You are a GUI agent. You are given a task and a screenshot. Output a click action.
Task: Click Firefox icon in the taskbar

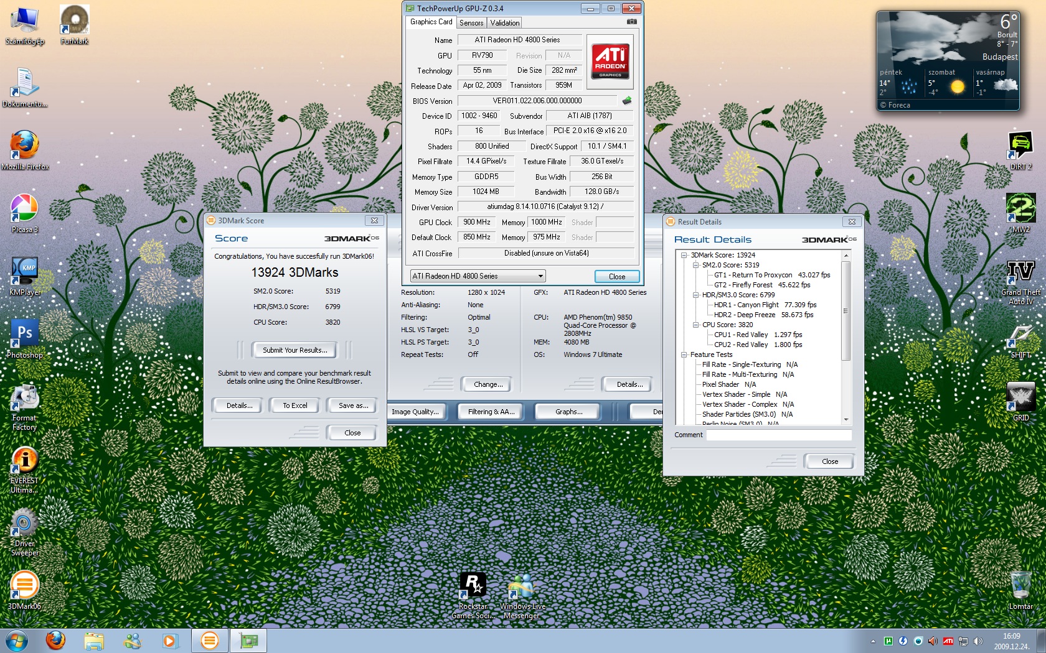[x=55, y=641]
